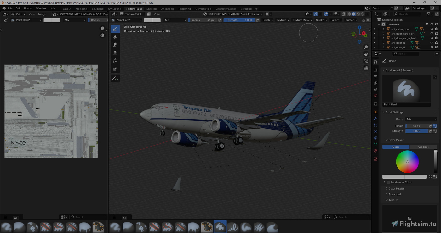Select the Smear tool in the toolbar
Screen dimensions: 441x233
115,45
